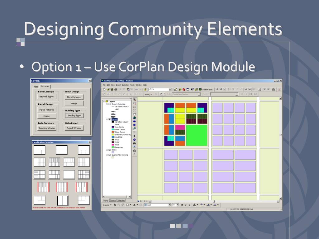
Task: Click the Parcel Patterns button
Action: 46,110
